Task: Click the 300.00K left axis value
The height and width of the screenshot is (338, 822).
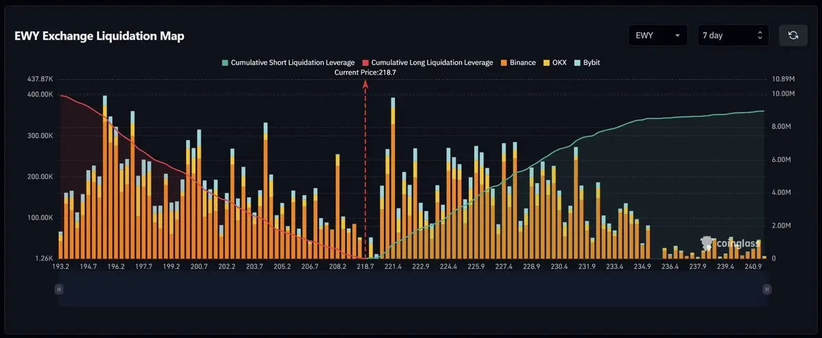Action: coord(40,136)
